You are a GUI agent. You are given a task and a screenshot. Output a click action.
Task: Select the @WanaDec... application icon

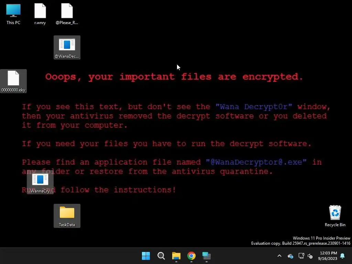pos(67,47)
